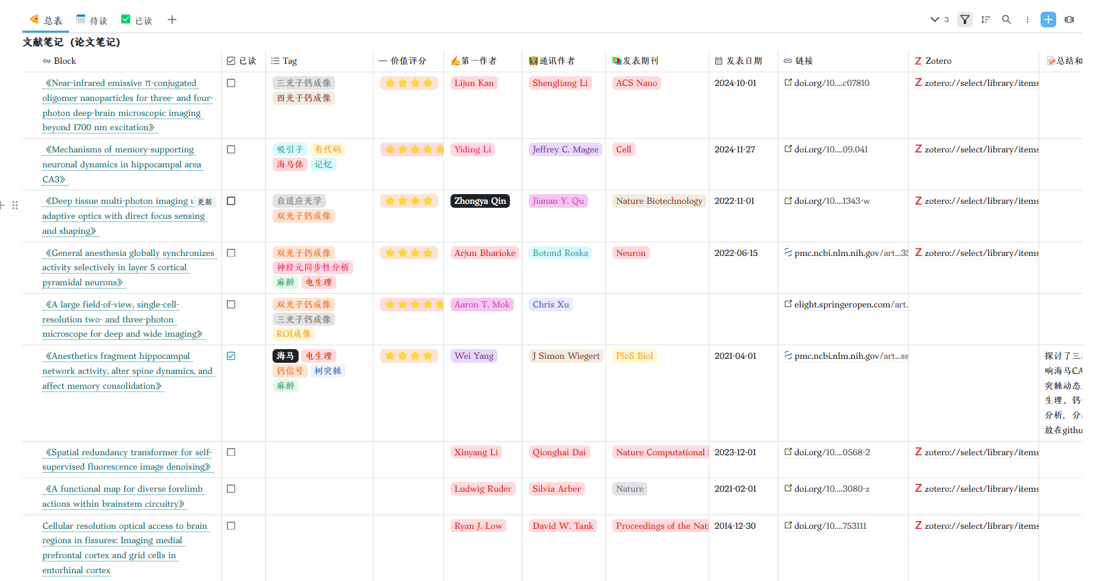The width and height of the screenshot is (1111, 581).
Task: Open database search magnifier icon
Action: [x=1007, y=20]
